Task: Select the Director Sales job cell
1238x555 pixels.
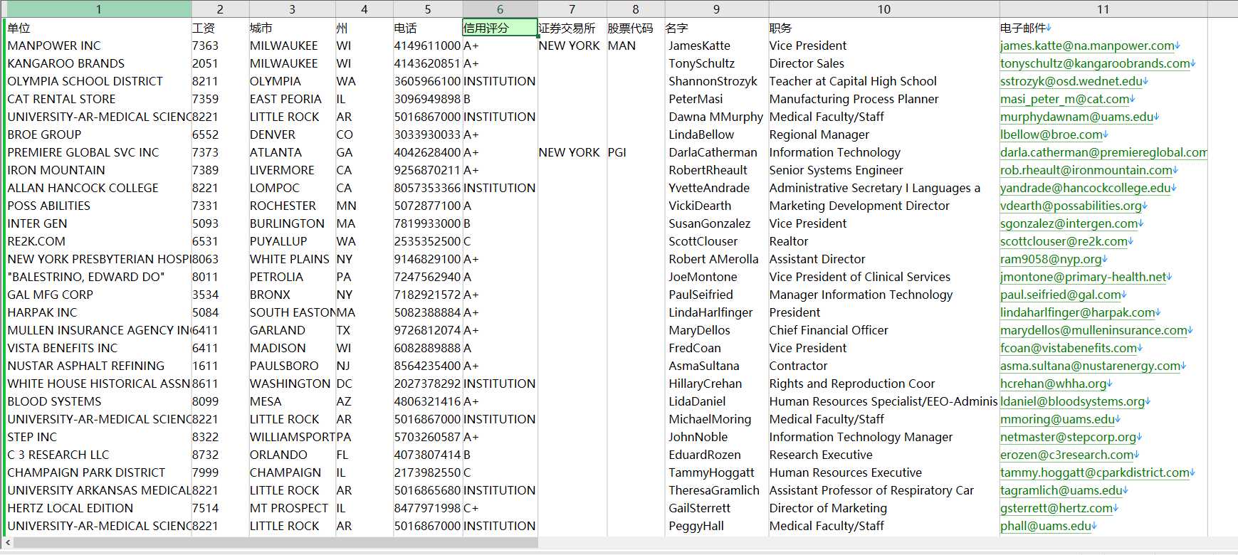Action: (x=883, y=63)
